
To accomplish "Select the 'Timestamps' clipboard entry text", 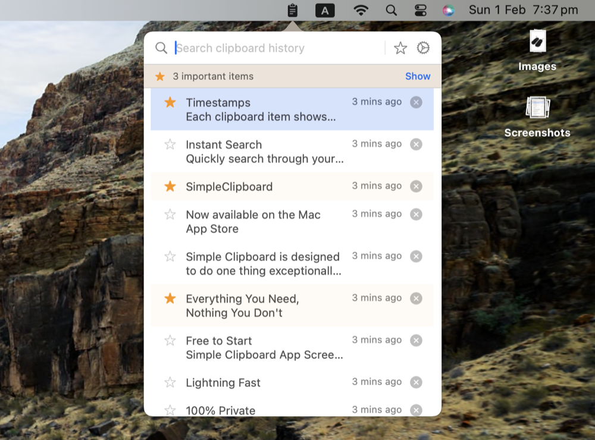I will (261, 109).
